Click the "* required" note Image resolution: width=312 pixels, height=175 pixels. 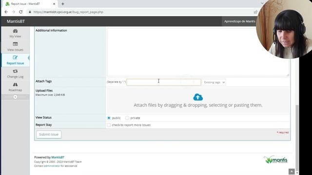(283, 132)
